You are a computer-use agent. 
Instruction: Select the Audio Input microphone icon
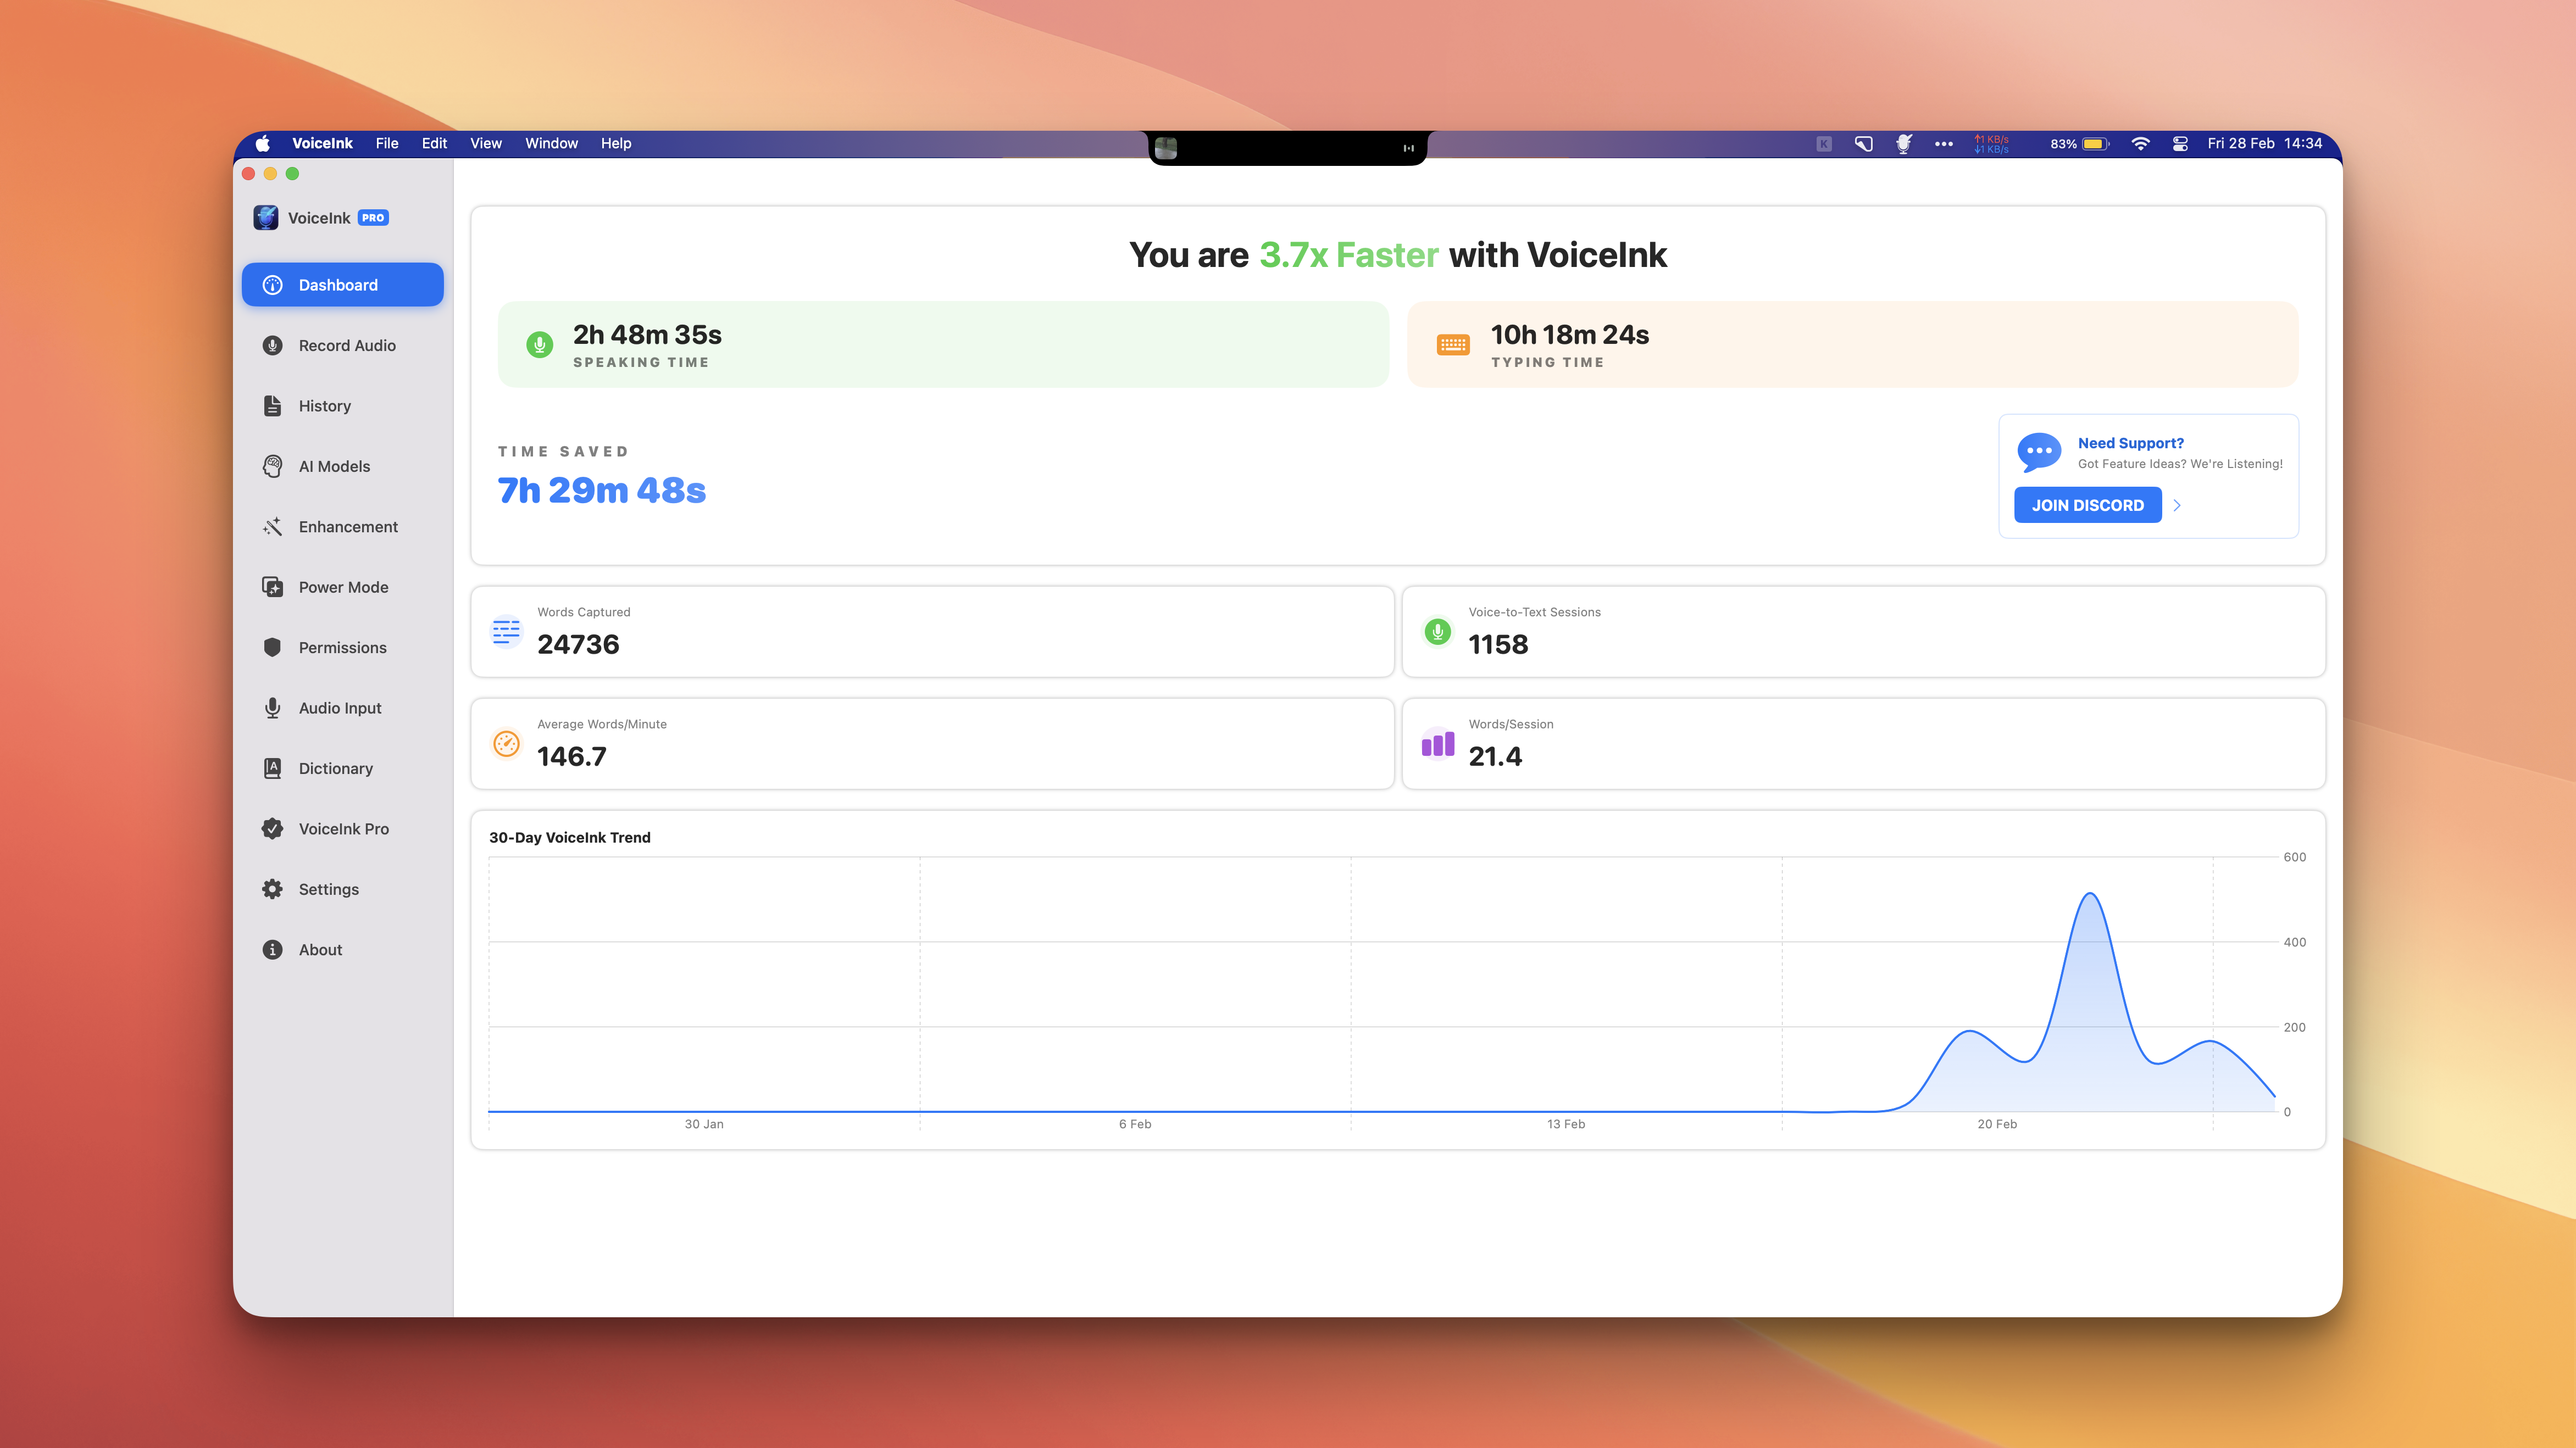[272, 708]
